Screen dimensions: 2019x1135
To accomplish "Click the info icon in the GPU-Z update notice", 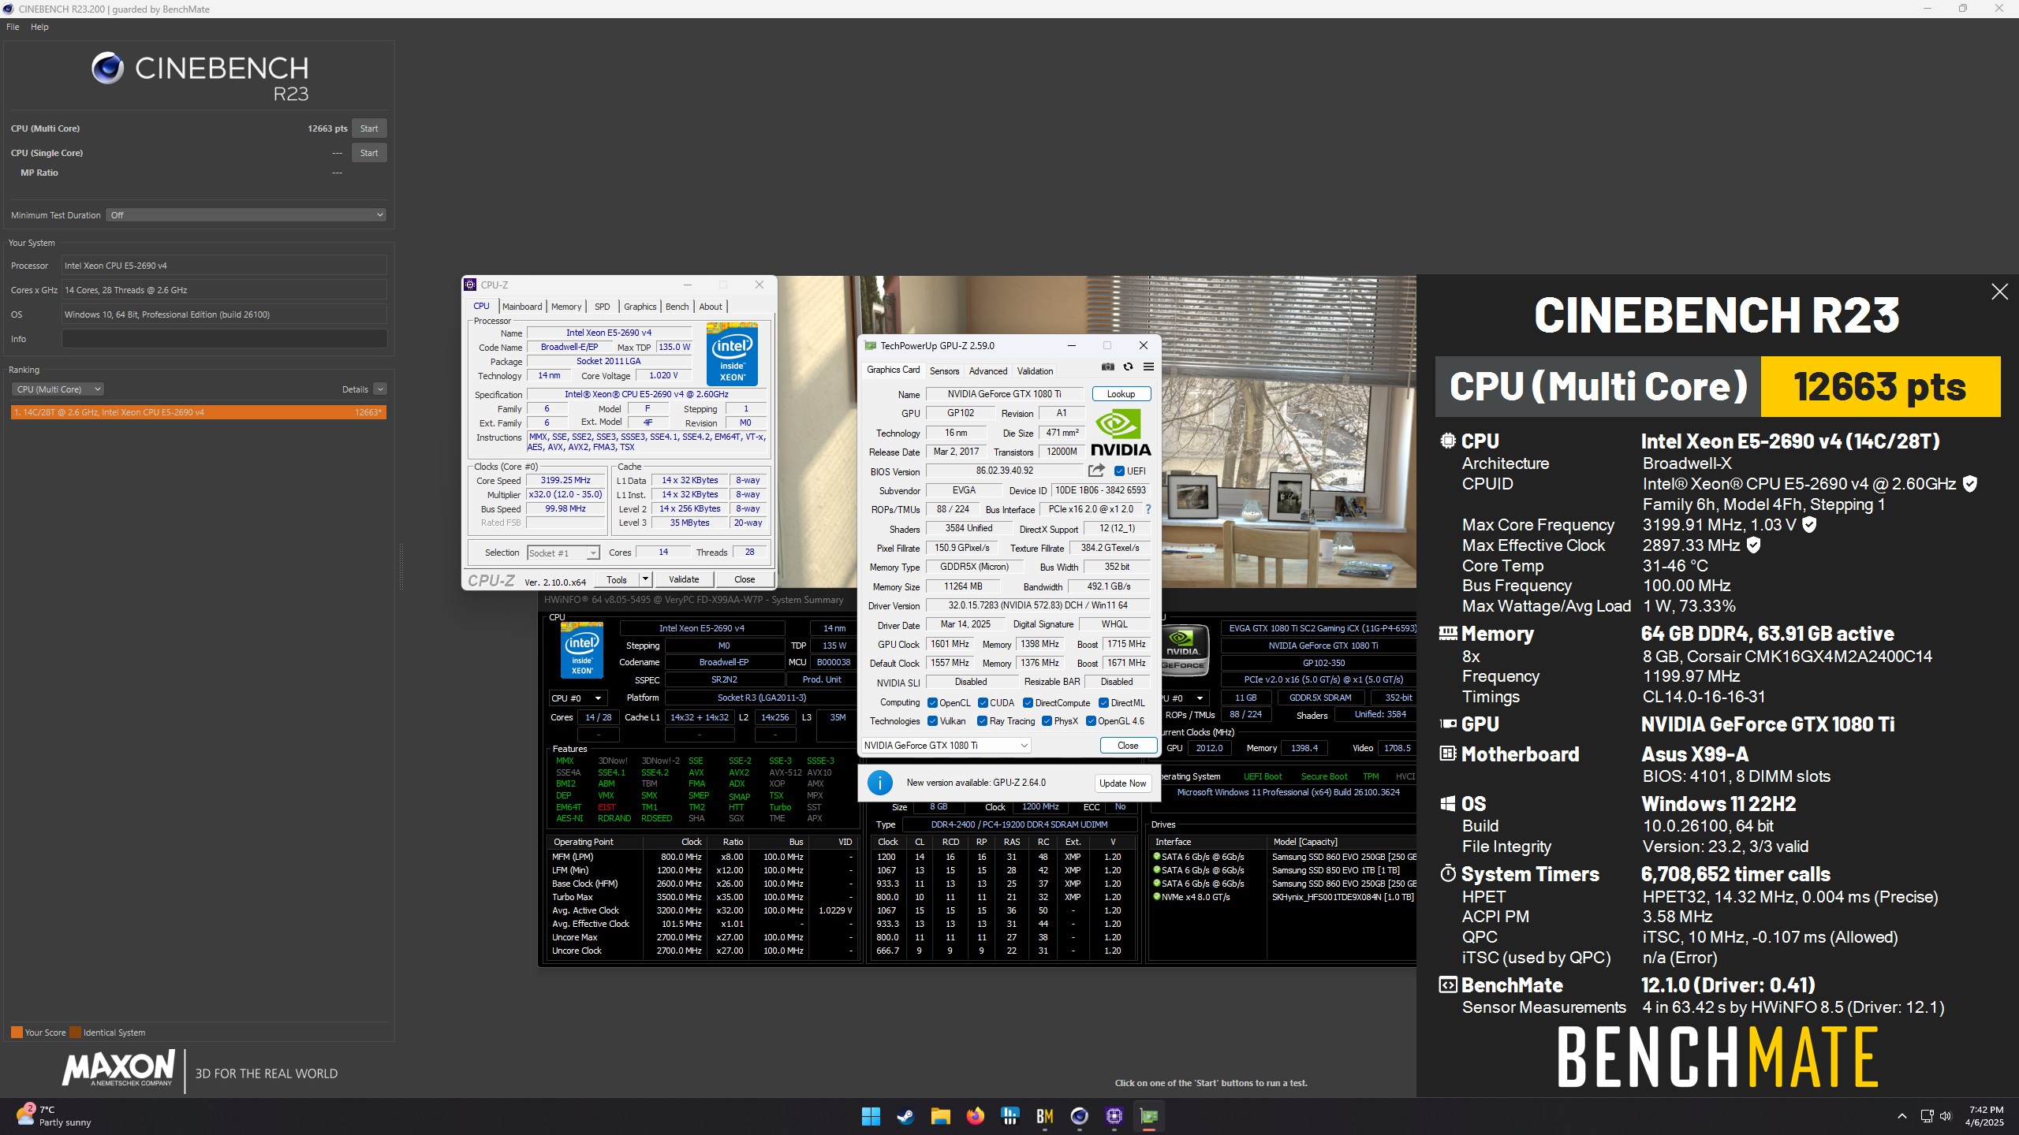I will click(x=879, y=783).
